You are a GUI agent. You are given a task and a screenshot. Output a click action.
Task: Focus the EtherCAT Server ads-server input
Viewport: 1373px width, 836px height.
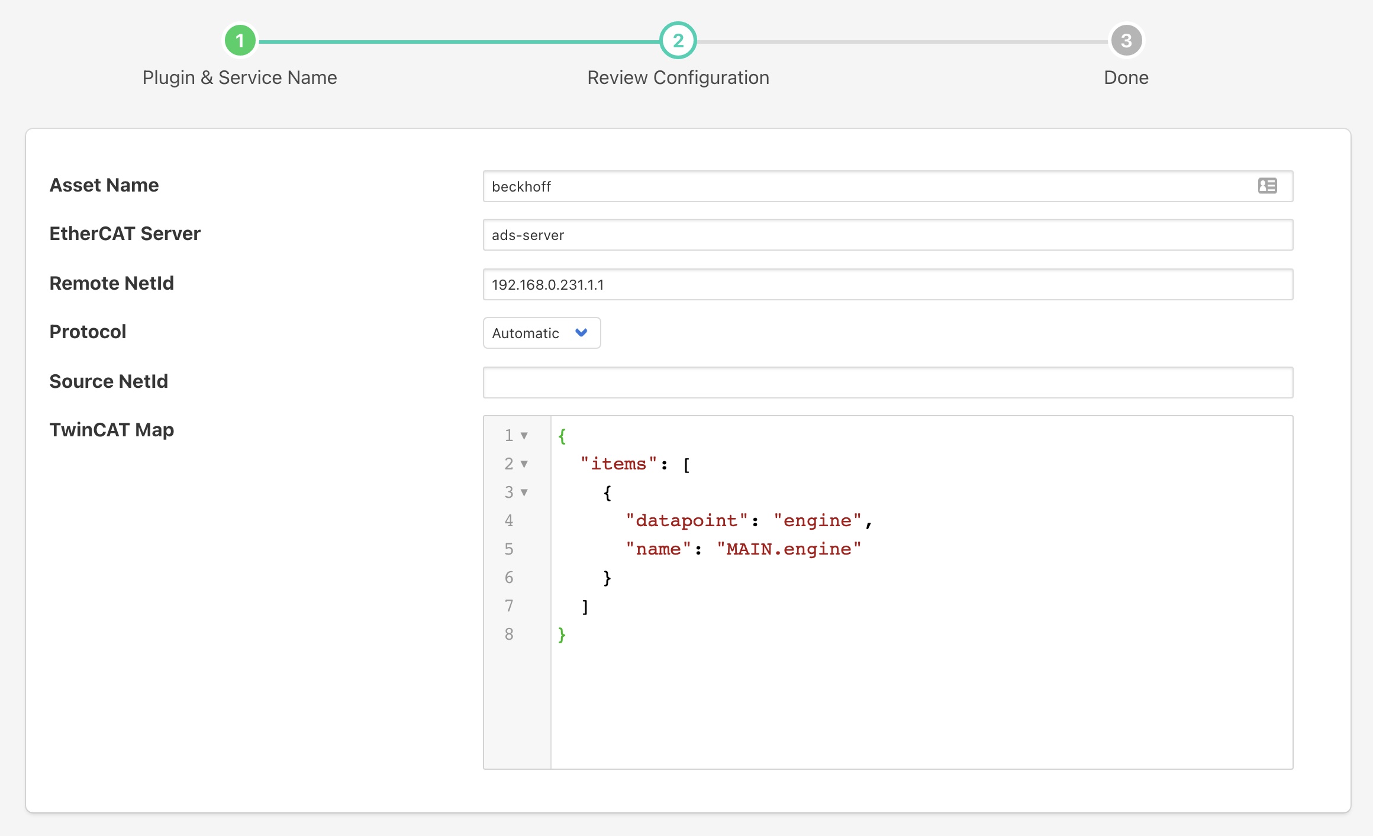coord(888,235)
